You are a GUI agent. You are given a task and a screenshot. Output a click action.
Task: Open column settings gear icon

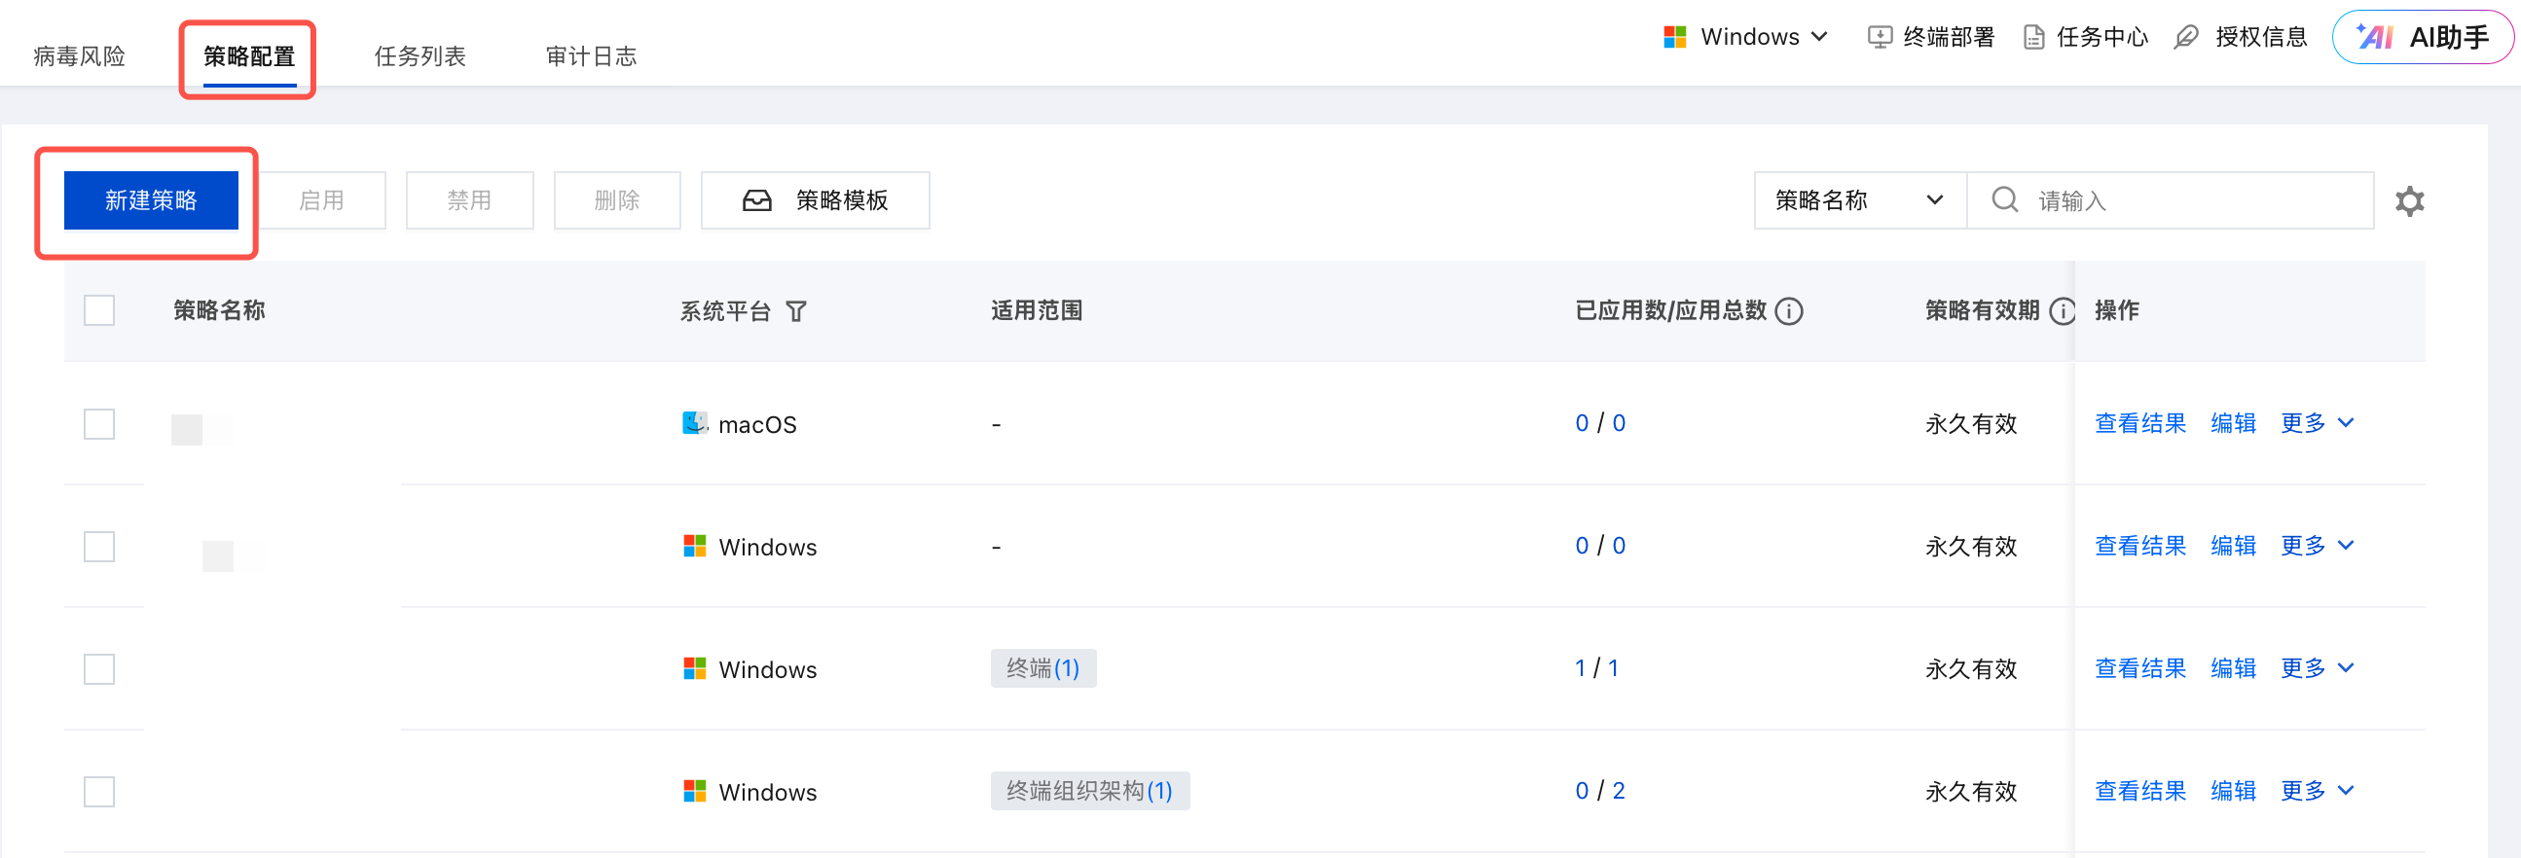(x=2408, y=201)
